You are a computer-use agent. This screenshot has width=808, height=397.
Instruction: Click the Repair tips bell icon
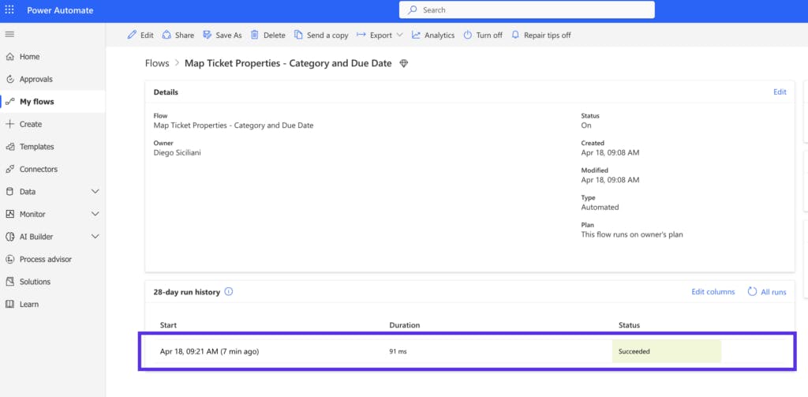pyautogui.click(x=515, y=35)
